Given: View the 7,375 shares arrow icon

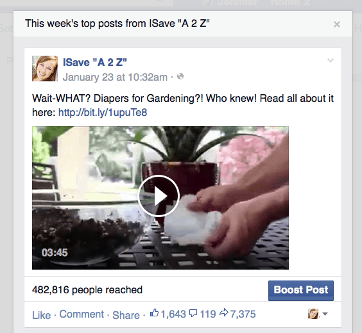Looking at the screenshot, I should [x=224, y=313].
